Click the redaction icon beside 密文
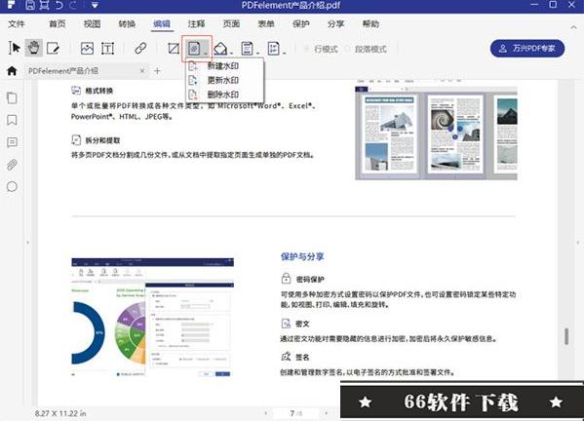Screen dimensions: 584x421 click(x=286, y=324)
